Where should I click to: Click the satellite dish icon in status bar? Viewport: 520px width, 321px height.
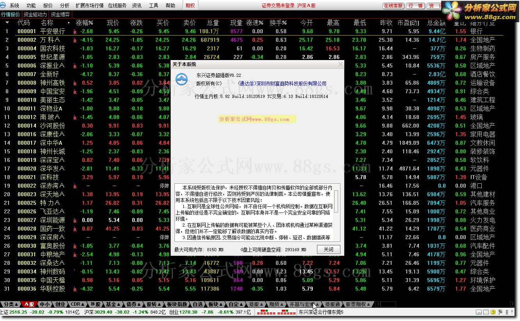500,312
